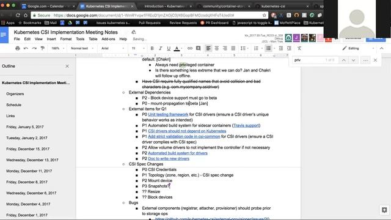
Task: Open 'Add strict validation code in csi-common' link
Action: (184, 136)
